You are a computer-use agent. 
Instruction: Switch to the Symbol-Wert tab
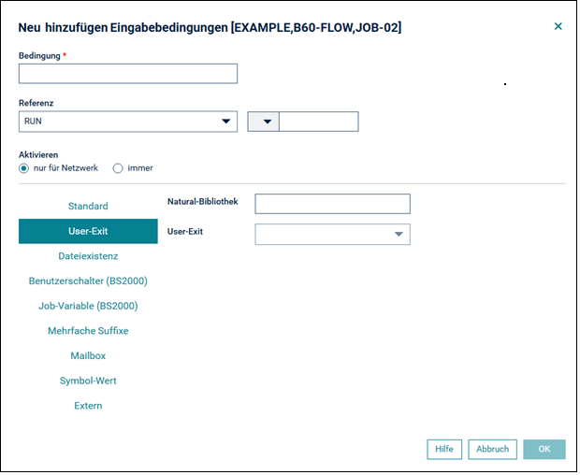click(88, 381)
